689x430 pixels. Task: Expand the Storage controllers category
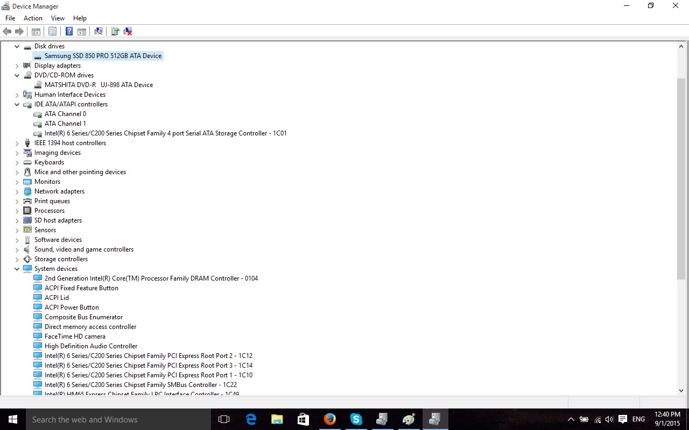17,259
